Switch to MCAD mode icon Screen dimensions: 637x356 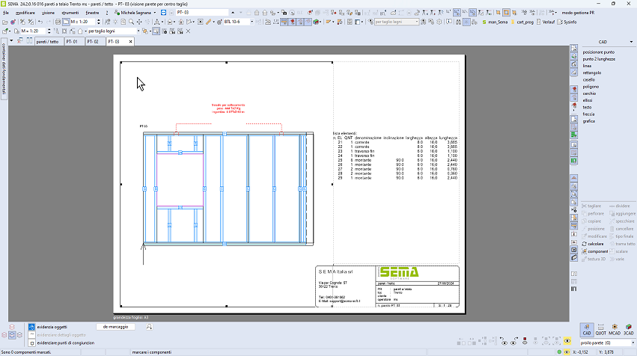point(615,330)
